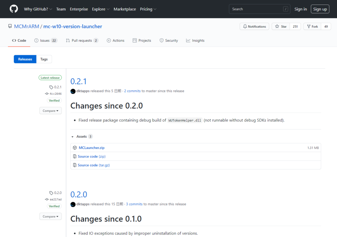Click the Changes since 0.1.0 heading

tap(106, 219)
